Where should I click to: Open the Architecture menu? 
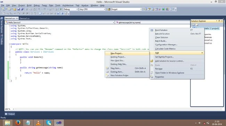coord(68,6)
